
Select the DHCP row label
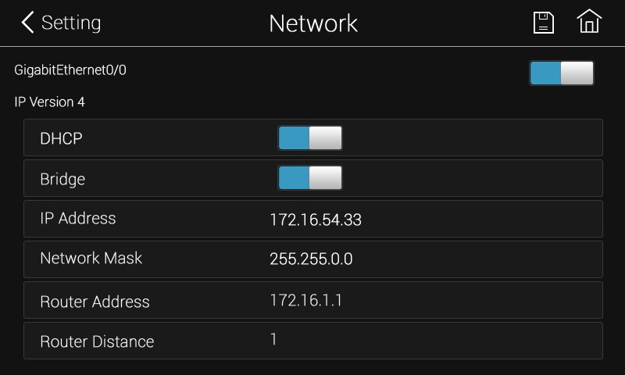pos(61,139)
